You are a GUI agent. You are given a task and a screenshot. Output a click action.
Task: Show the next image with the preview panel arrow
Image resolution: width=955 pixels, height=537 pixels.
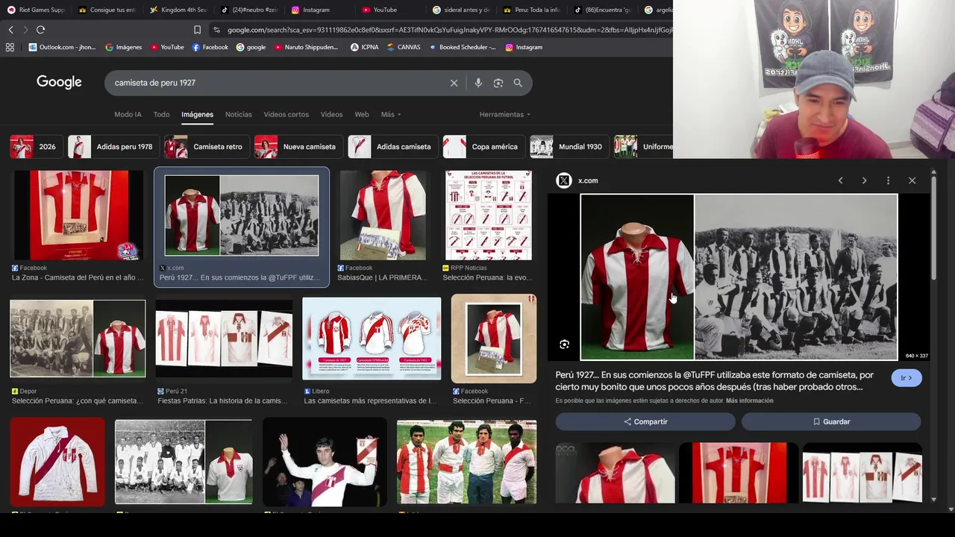click(x=864, y=180)
